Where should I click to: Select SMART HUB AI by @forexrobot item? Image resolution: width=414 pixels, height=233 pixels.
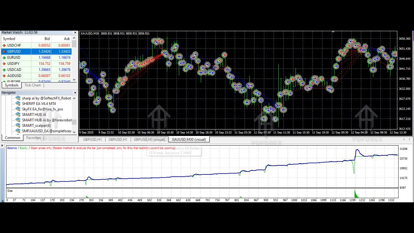coord(47,120)
